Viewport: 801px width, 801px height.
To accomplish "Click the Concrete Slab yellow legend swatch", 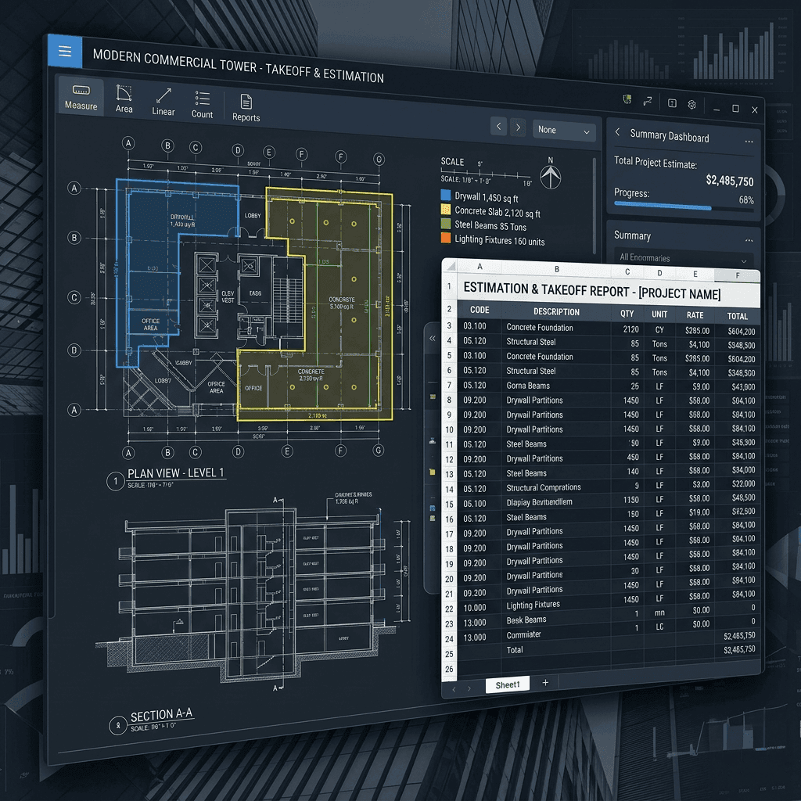I will pos(445,210).
